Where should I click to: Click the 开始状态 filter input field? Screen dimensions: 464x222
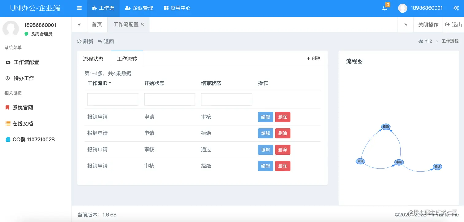coord(169,99)
